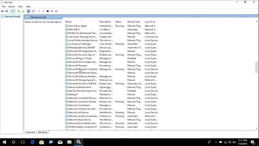Open File Explorer from the taskbar

pyautogui.click(x=69, y=142)
